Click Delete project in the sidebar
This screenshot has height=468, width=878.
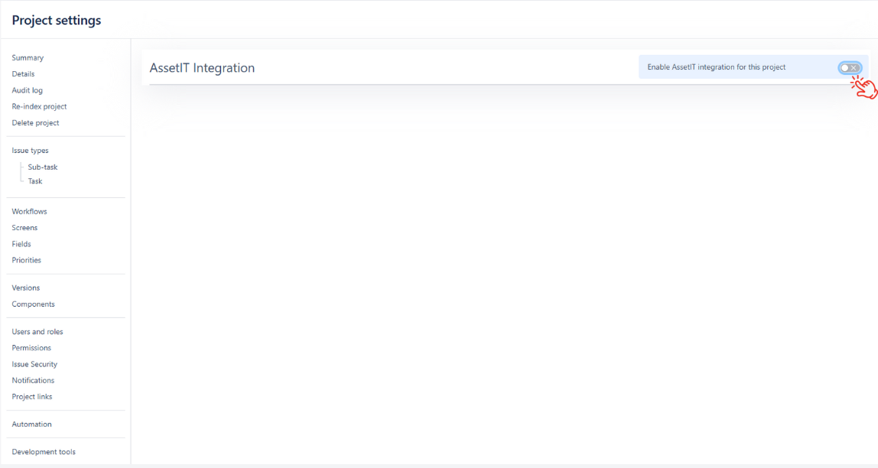point(35,123)
